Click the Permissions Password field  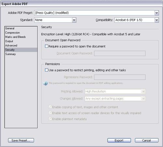click(120, 77)
